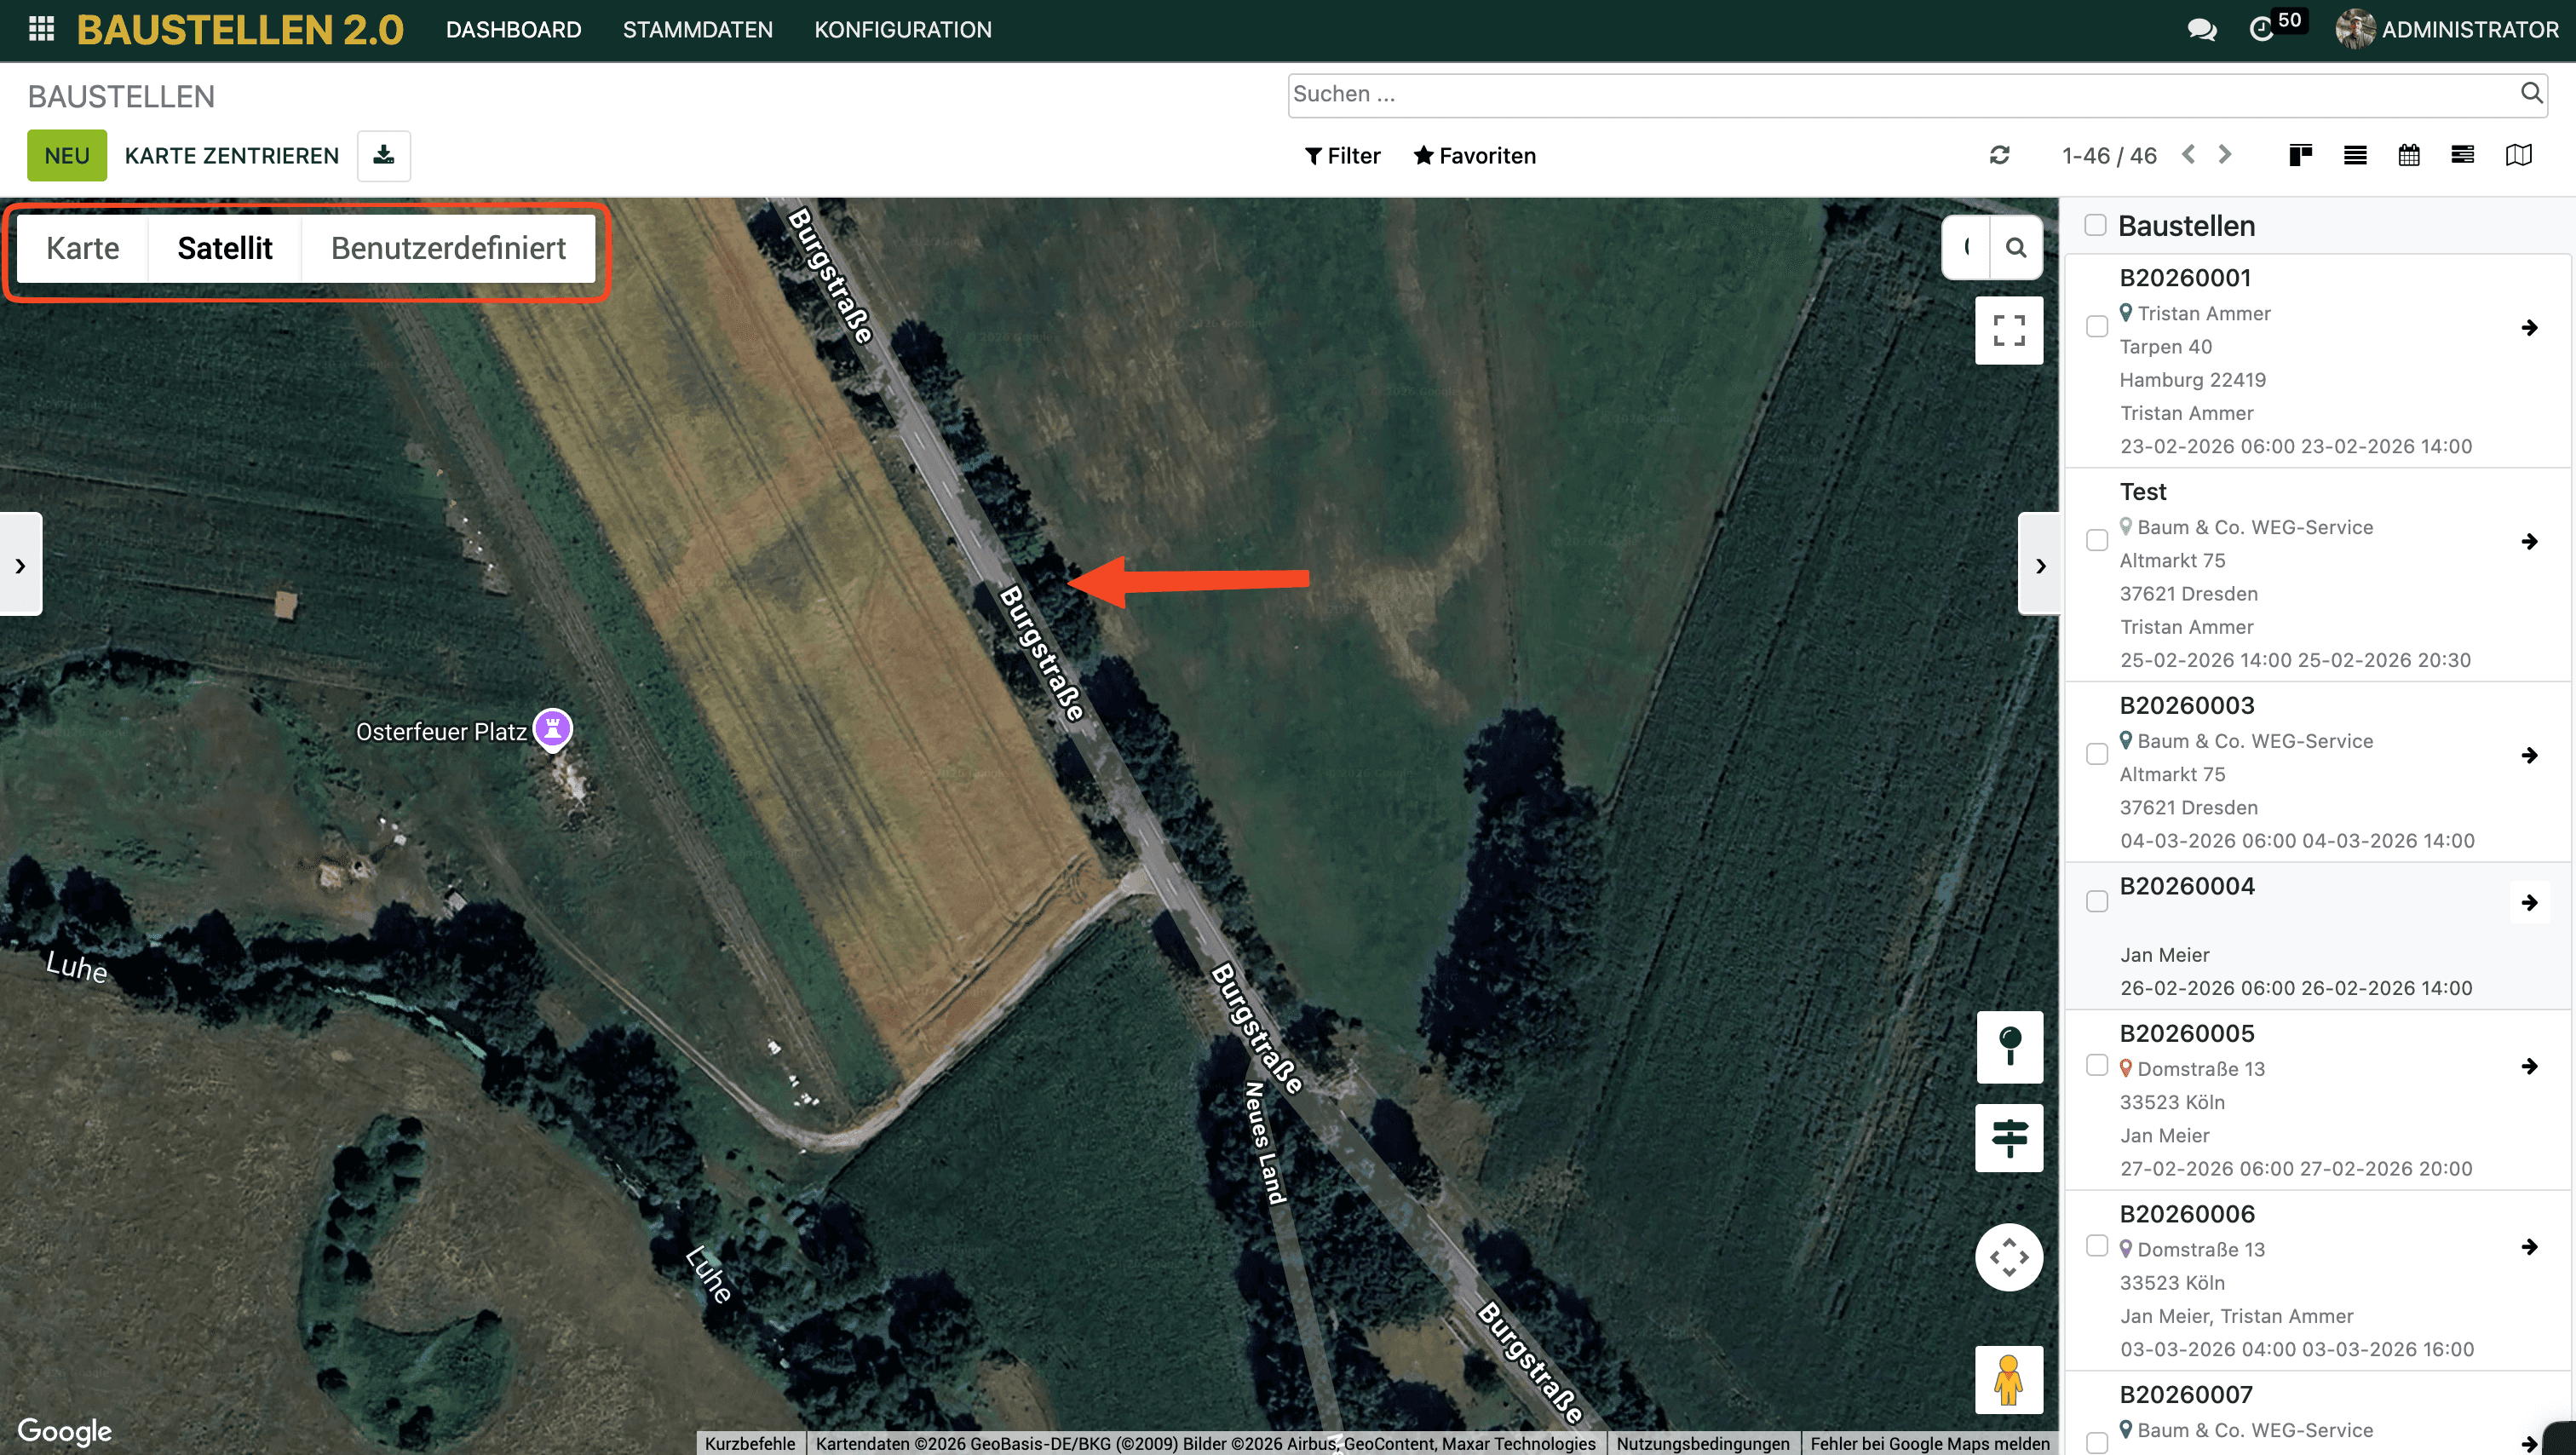This screenshot has height=1455, width=2576.
Task: Tick the B20260005 checkbox
Action: [x=2097, y=1066]
